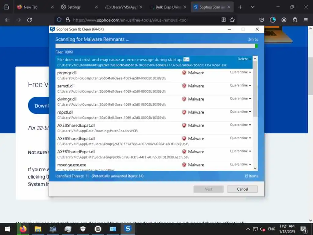Click the site padlock icon

pyautogui.click(x=68, y=20)
